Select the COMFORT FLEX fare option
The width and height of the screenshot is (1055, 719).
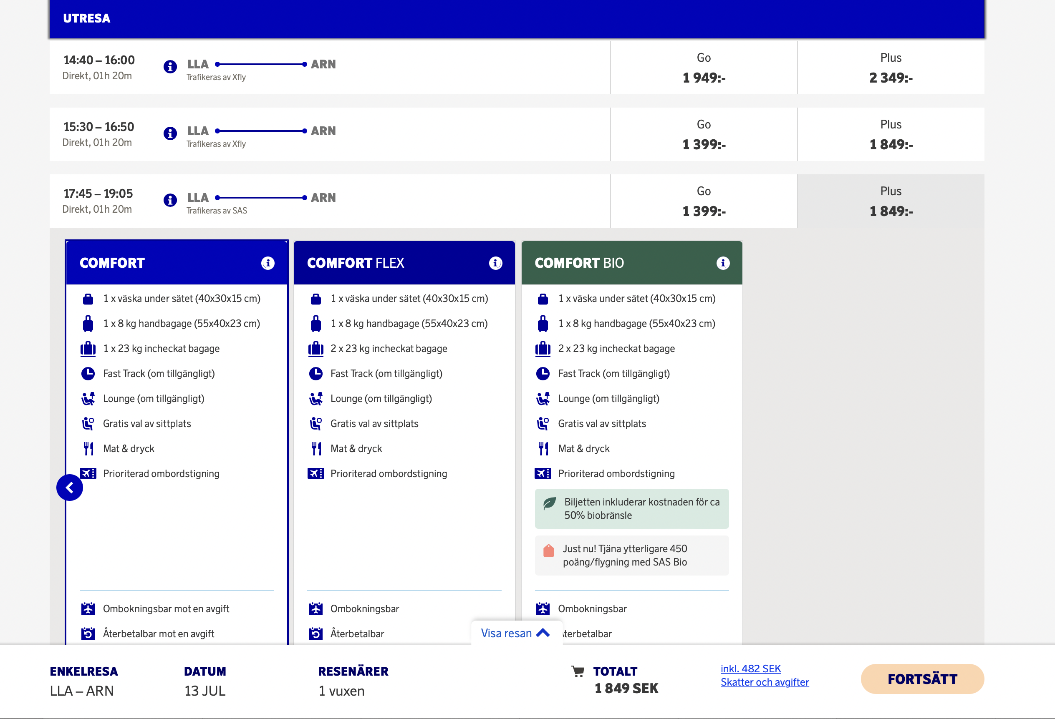click(404, 263)
